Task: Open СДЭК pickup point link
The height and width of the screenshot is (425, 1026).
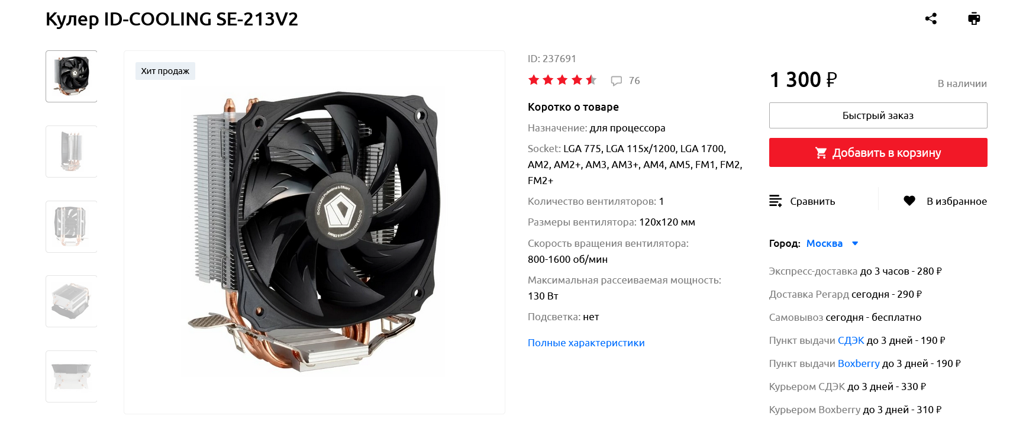Action: pos(851,340)
